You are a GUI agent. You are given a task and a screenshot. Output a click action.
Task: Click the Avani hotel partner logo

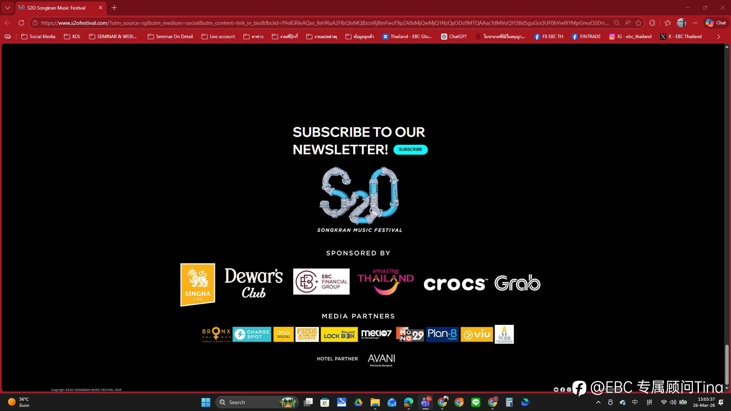click(381, 360)
